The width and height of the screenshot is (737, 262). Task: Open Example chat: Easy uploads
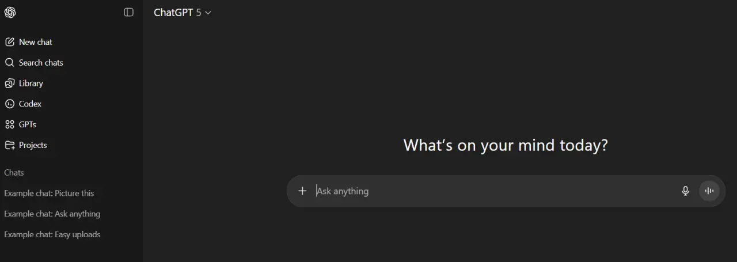52,235
